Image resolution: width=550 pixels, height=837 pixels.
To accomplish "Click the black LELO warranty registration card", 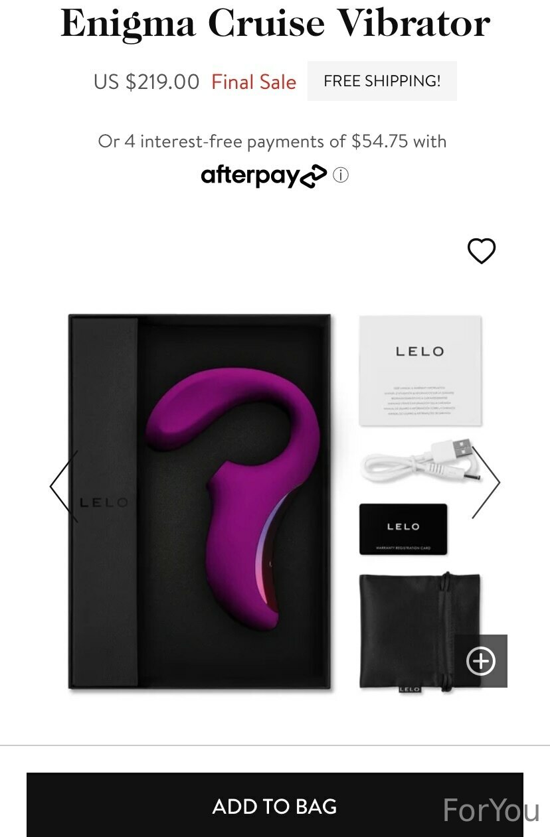I will (403, 529).
